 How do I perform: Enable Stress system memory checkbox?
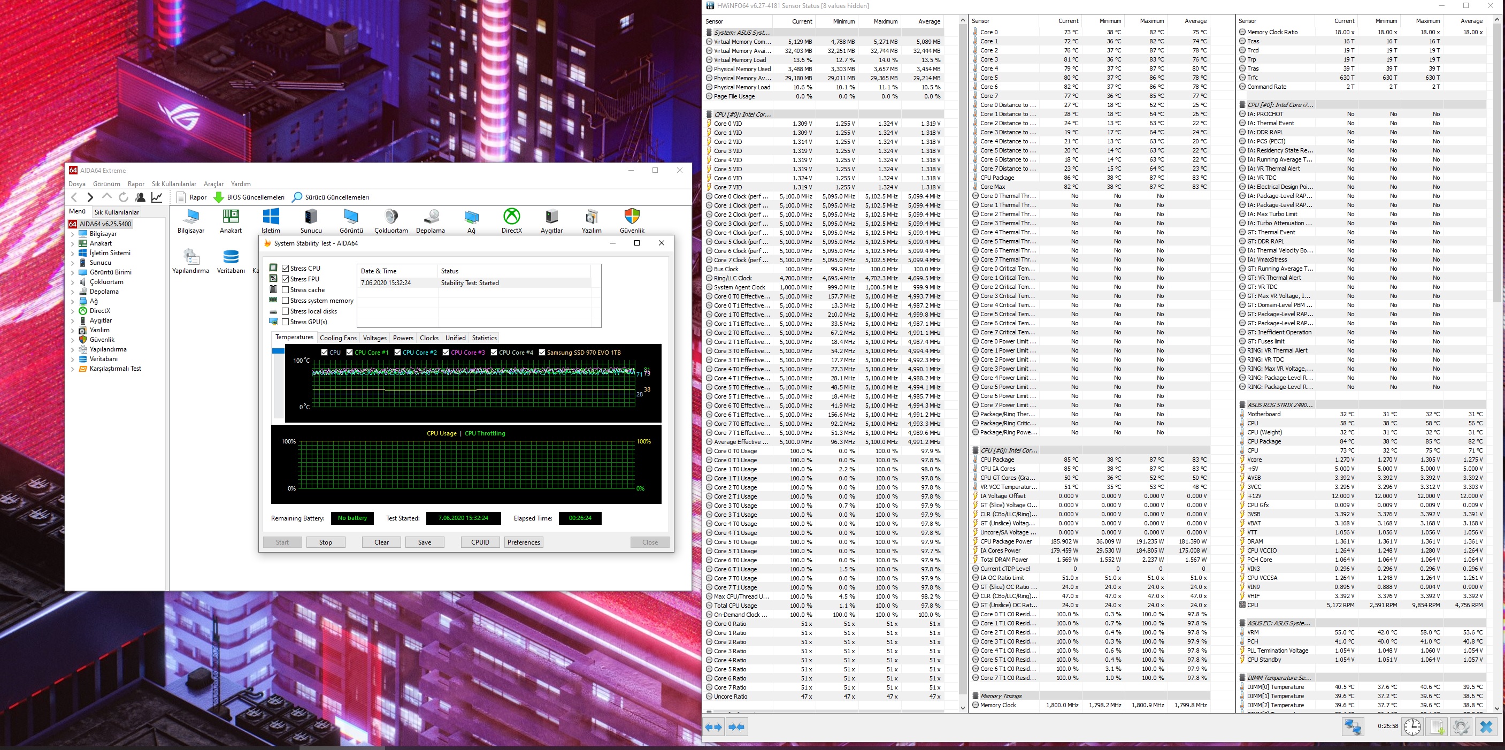tap(286, 301)
